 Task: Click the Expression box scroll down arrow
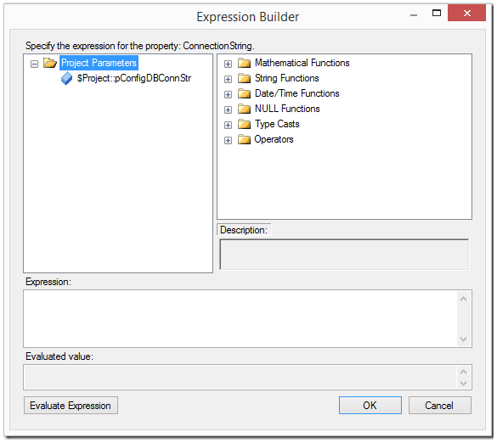pos(463,339)
